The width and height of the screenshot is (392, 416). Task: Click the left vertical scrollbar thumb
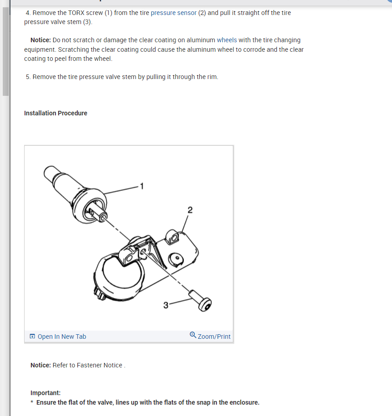pos(5,51)
